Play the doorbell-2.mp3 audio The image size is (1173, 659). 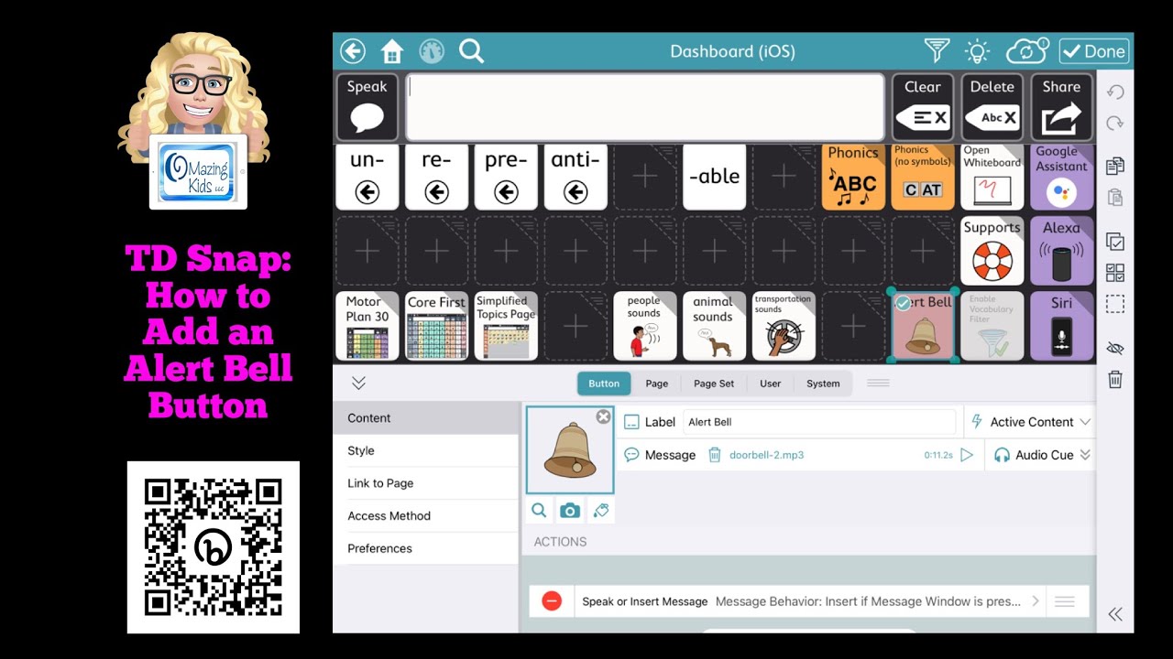967,455
